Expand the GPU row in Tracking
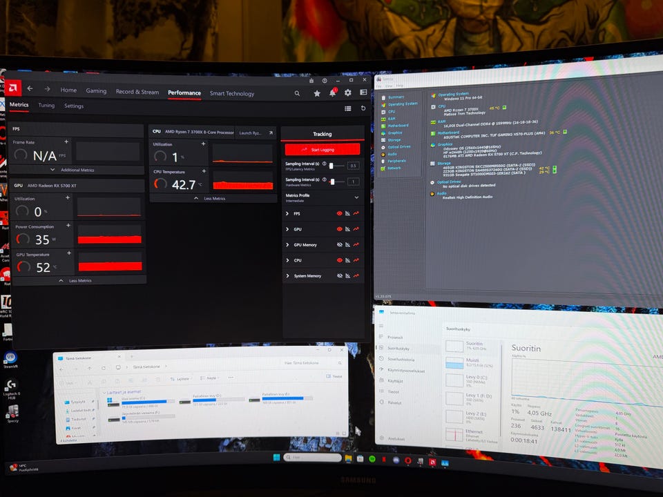This screenshot has width=663, height=497. pyautogui.click(x=287, y=229)
